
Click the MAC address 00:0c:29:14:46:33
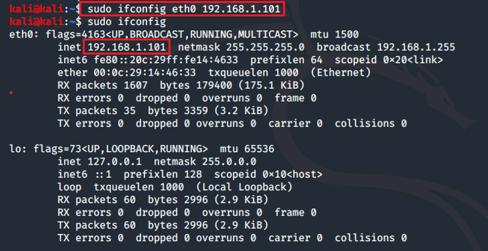coord(144,72)
